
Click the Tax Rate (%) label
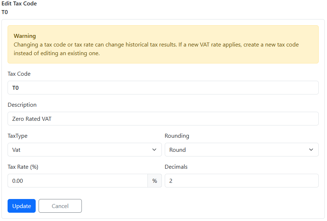(x=23, y=167)
